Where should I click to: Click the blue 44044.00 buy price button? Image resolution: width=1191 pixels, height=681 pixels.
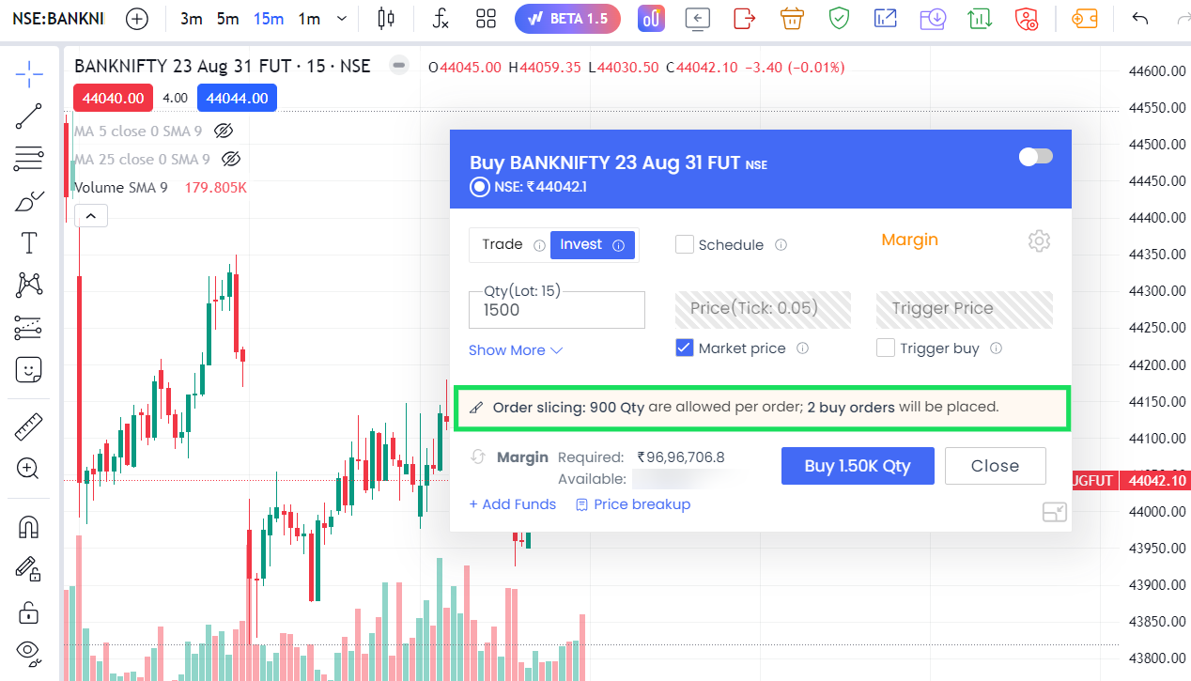237,98
